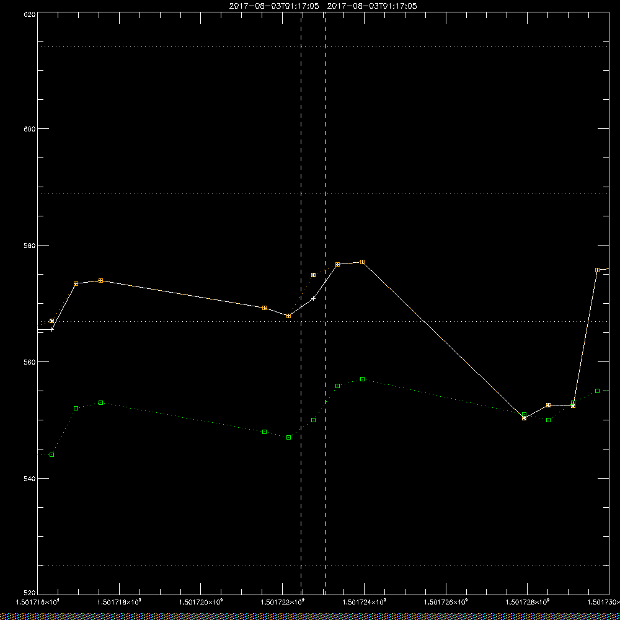Pick the left dashed vertical time marker

click(x=301, y=303)
